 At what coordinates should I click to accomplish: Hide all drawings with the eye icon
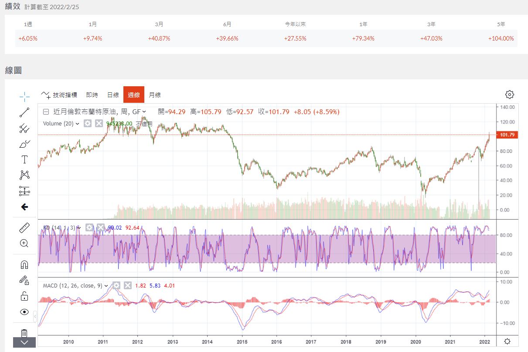pyautogui.click(x=24, y=312)
